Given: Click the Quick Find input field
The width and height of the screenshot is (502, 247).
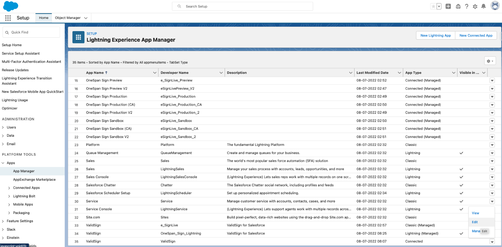Looking at the screenshot, I should click(31, 32).
